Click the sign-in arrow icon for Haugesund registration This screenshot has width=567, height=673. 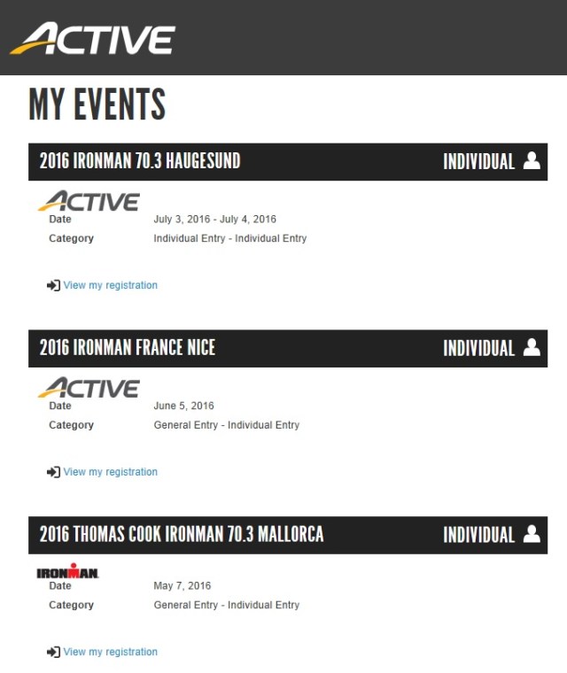[53, 285]
